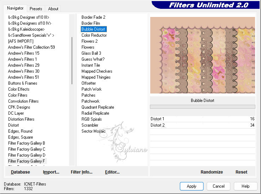
Task: Select Distortion Filters category
Action: click(21, 119)
